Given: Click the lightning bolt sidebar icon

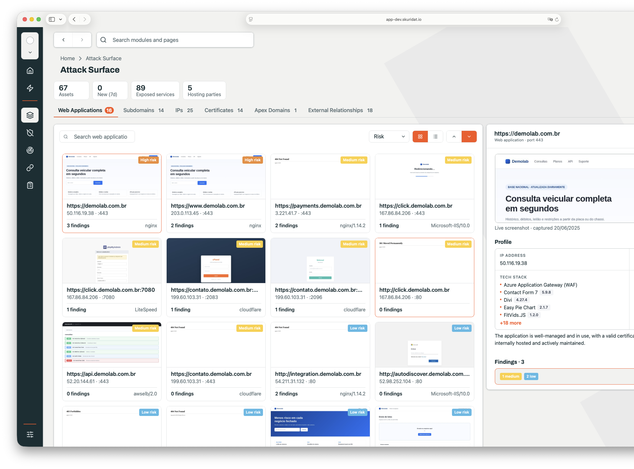Looking at the screenshot, I should (30, 88).
